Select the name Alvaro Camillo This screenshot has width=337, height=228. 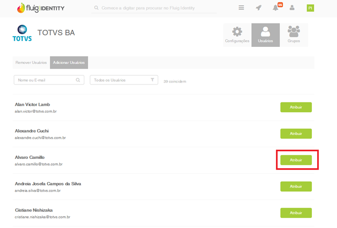coord(30,157)
